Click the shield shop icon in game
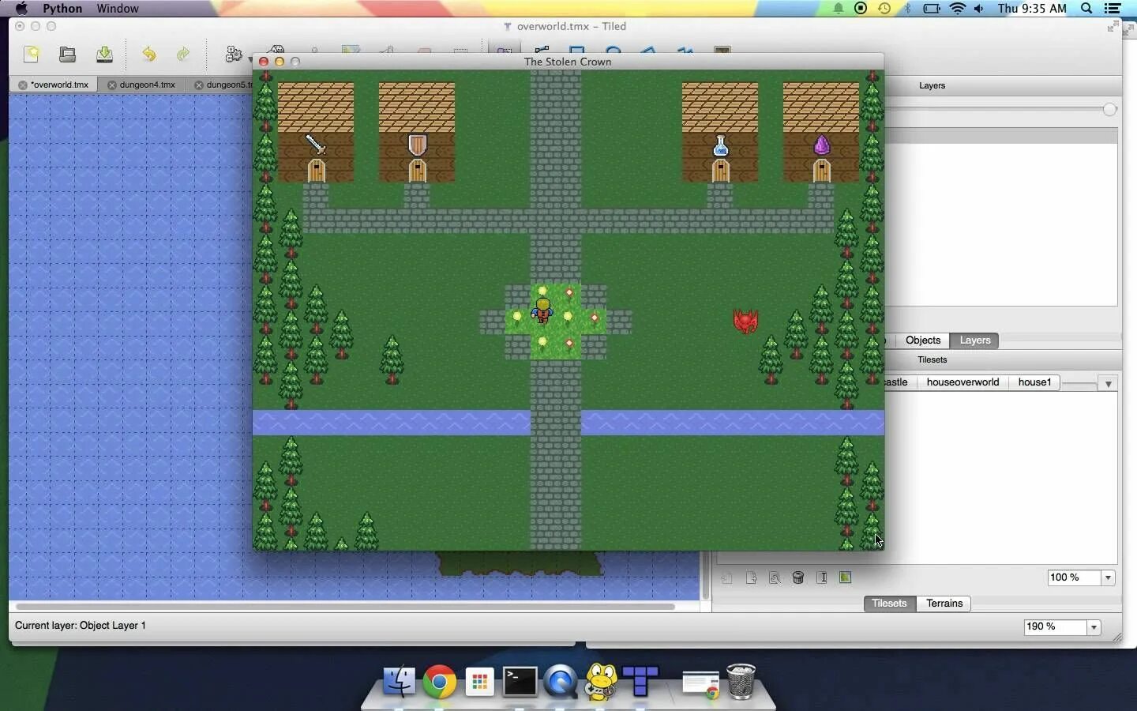1137x711 pixels. click(x=417, y=145)
